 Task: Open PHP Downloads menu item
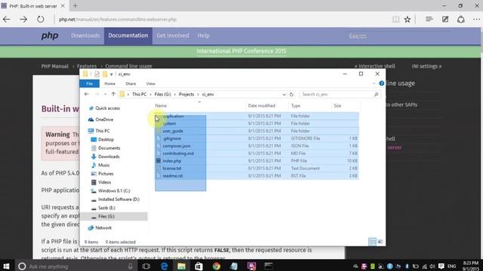[x=85, y=35]
